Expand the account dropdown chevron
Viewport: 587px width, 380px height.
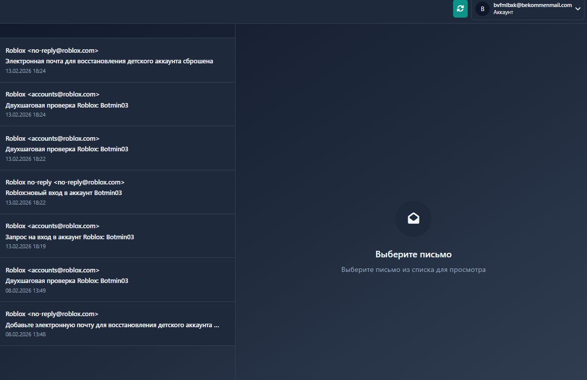tap(577, 9)
